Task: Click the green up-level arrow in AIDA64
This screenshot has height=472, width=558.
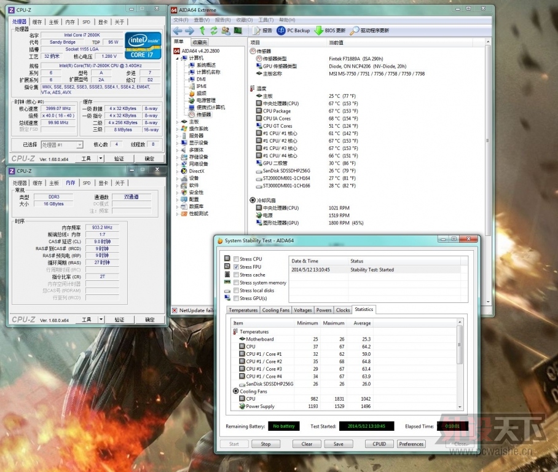Action: pyautogui.click(x=202, y=31)
